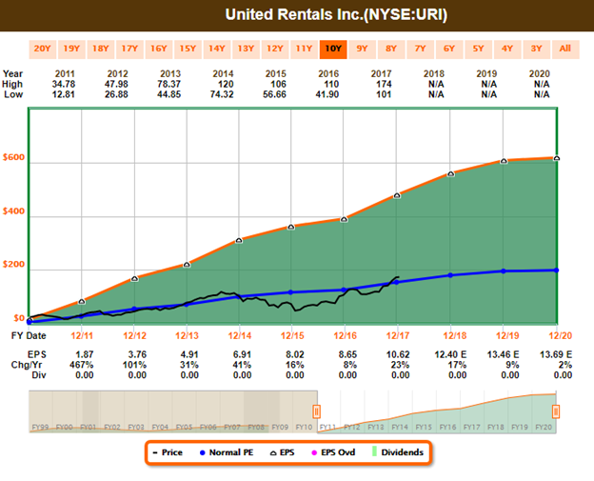Switch to the 18Y time range

click(x=101, y=49)
